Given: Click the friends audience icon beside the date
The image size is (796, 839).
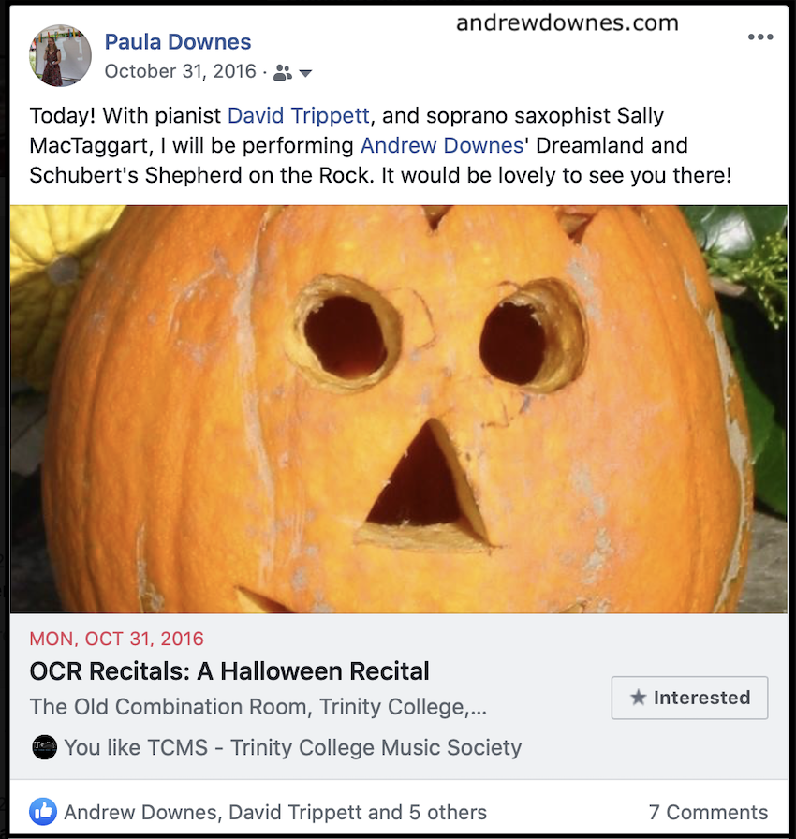Looking at the screenshot, I should point(283,72).
